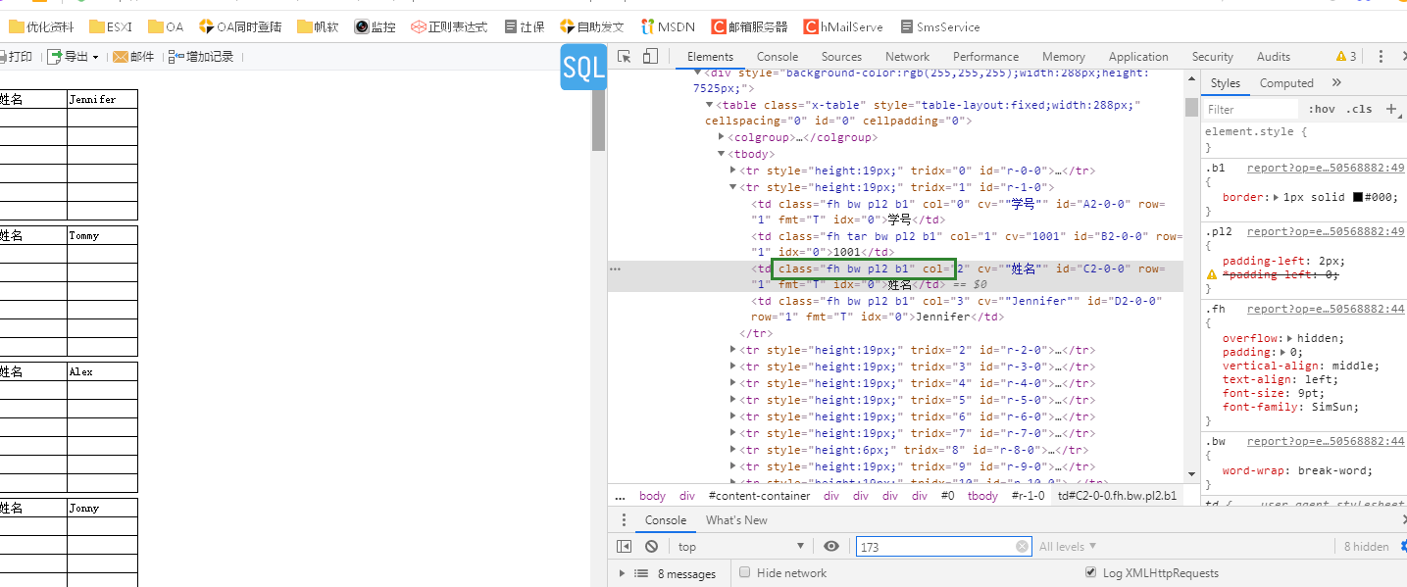Show the console sidebar icon
This screenshot has height=587, width=1407.
pos(625,546)
